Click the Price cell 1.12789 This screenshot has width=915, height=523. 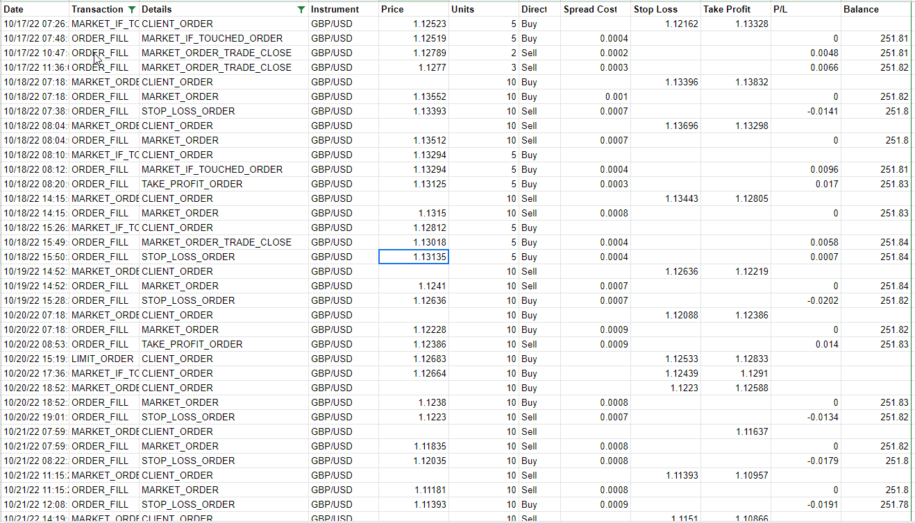tap(413, 53)
